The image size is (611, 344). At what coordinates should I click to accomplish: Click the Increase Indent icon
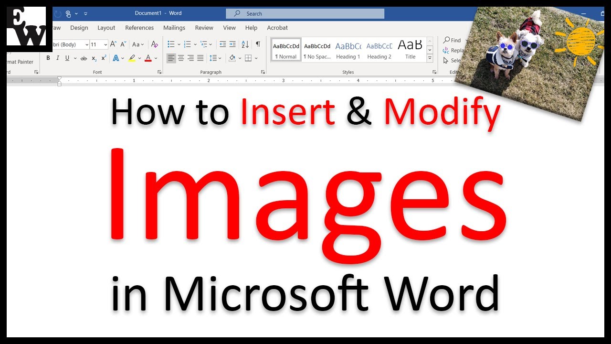(232, 44)
